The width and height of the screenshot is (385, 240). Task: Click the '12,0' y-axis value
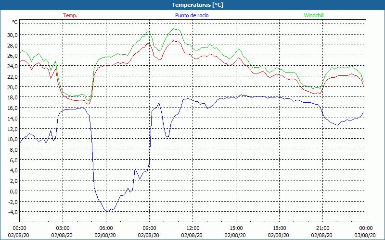(13, 129)
